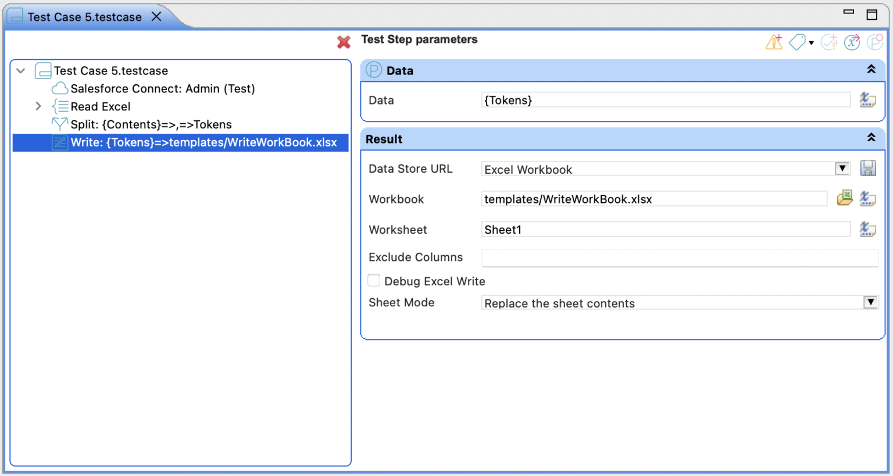Expand the Read Excel tree node
Screen dimensions: 893x476
[x=38, y=106]
